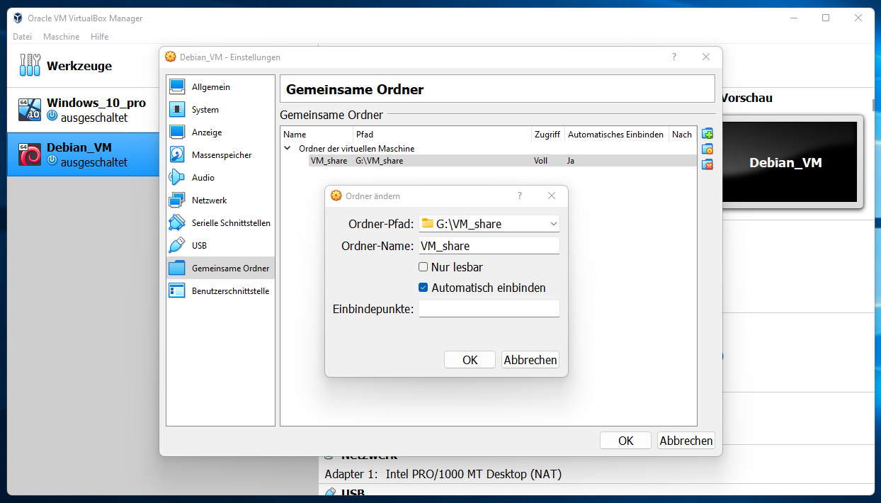Click Abbrechen in Einstellungen dialog
The height and width of the screenshot is (503, 881).
point(686,441)
